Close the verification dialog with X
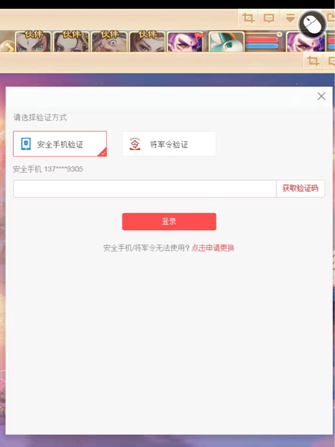The image size is (335, 447). coord(322,96)
